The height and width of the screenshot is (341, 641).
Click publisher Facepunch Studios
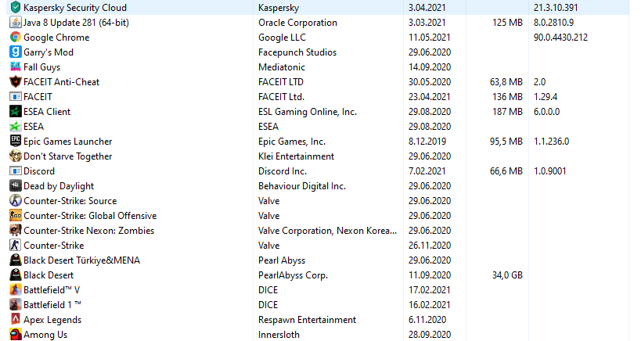point(297,52)
